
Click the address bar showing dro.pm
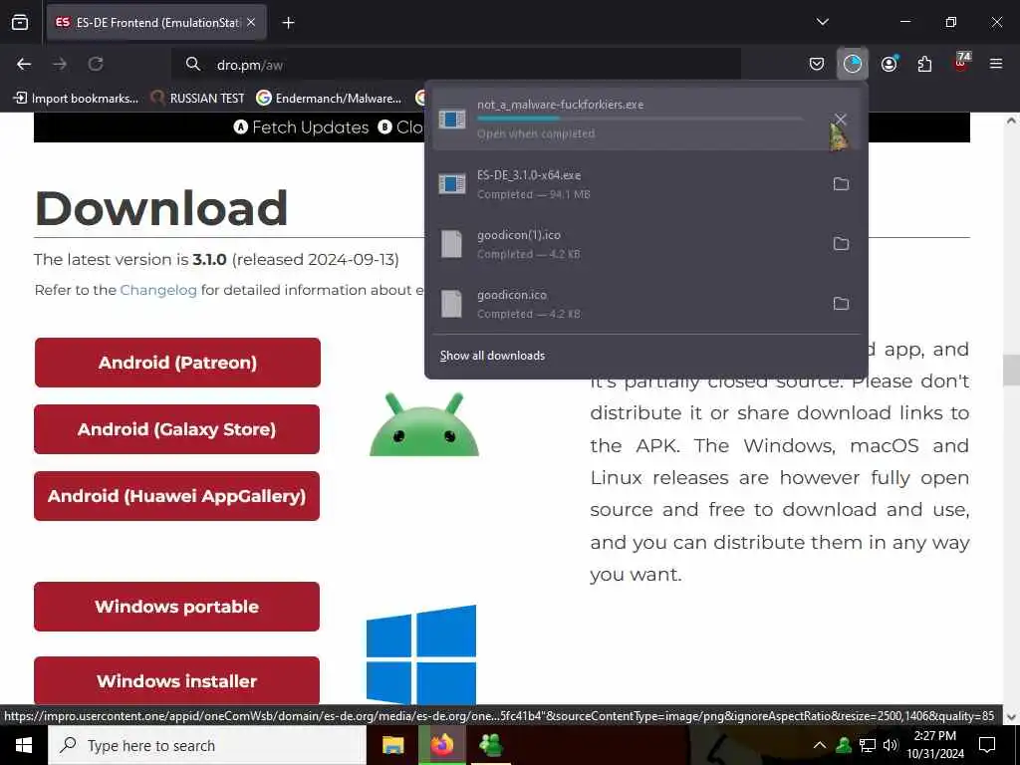455,65
